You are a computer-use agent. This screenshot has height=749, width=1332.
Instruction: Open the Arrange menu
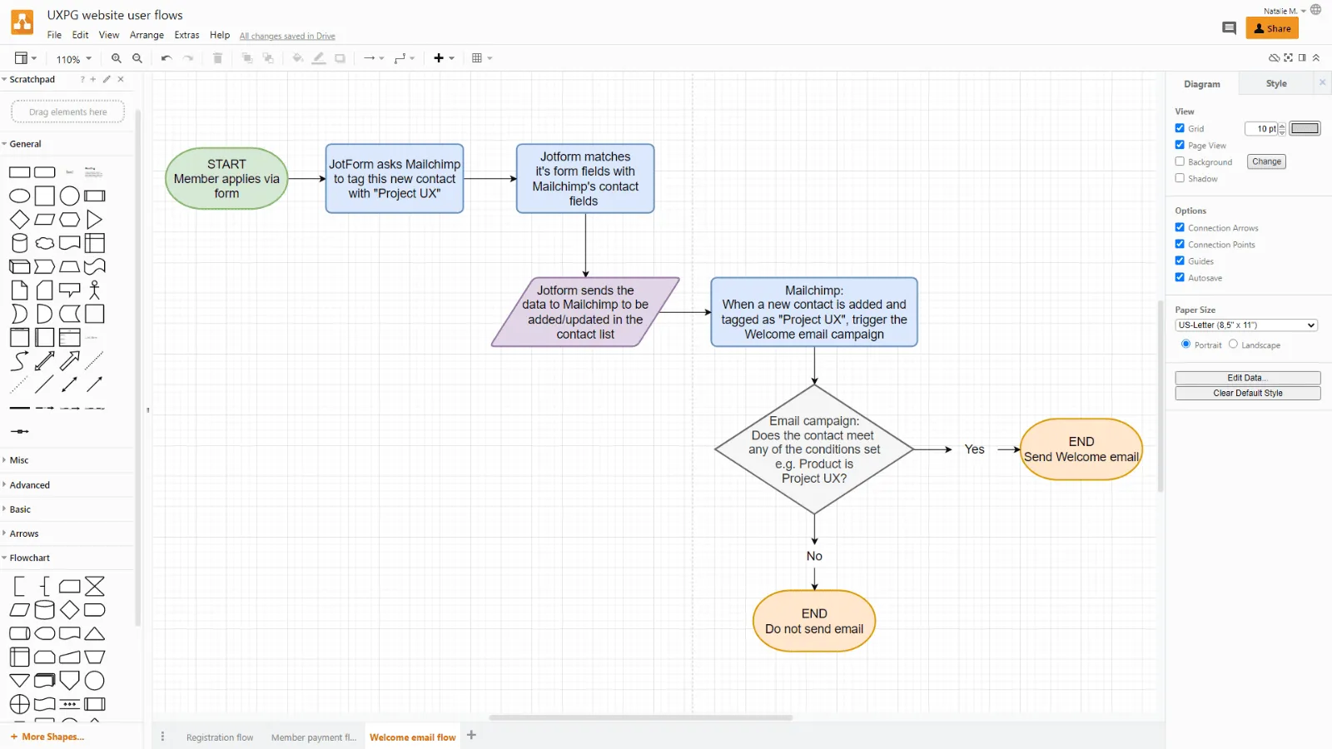[147, 35]
